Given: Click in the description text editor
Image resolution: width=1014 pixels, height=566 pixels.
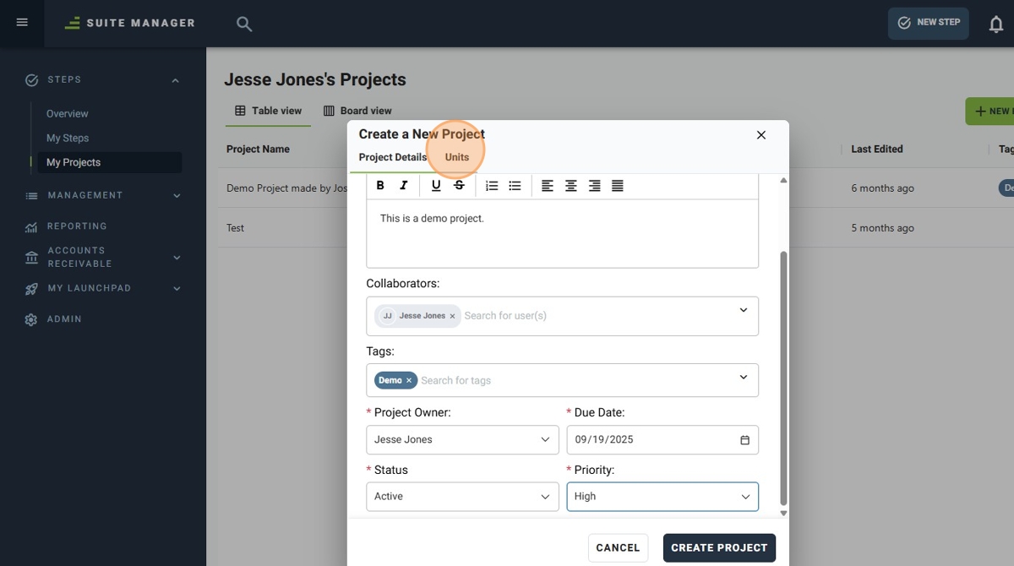Looking at the screenshot, I should tap(562, 233).
